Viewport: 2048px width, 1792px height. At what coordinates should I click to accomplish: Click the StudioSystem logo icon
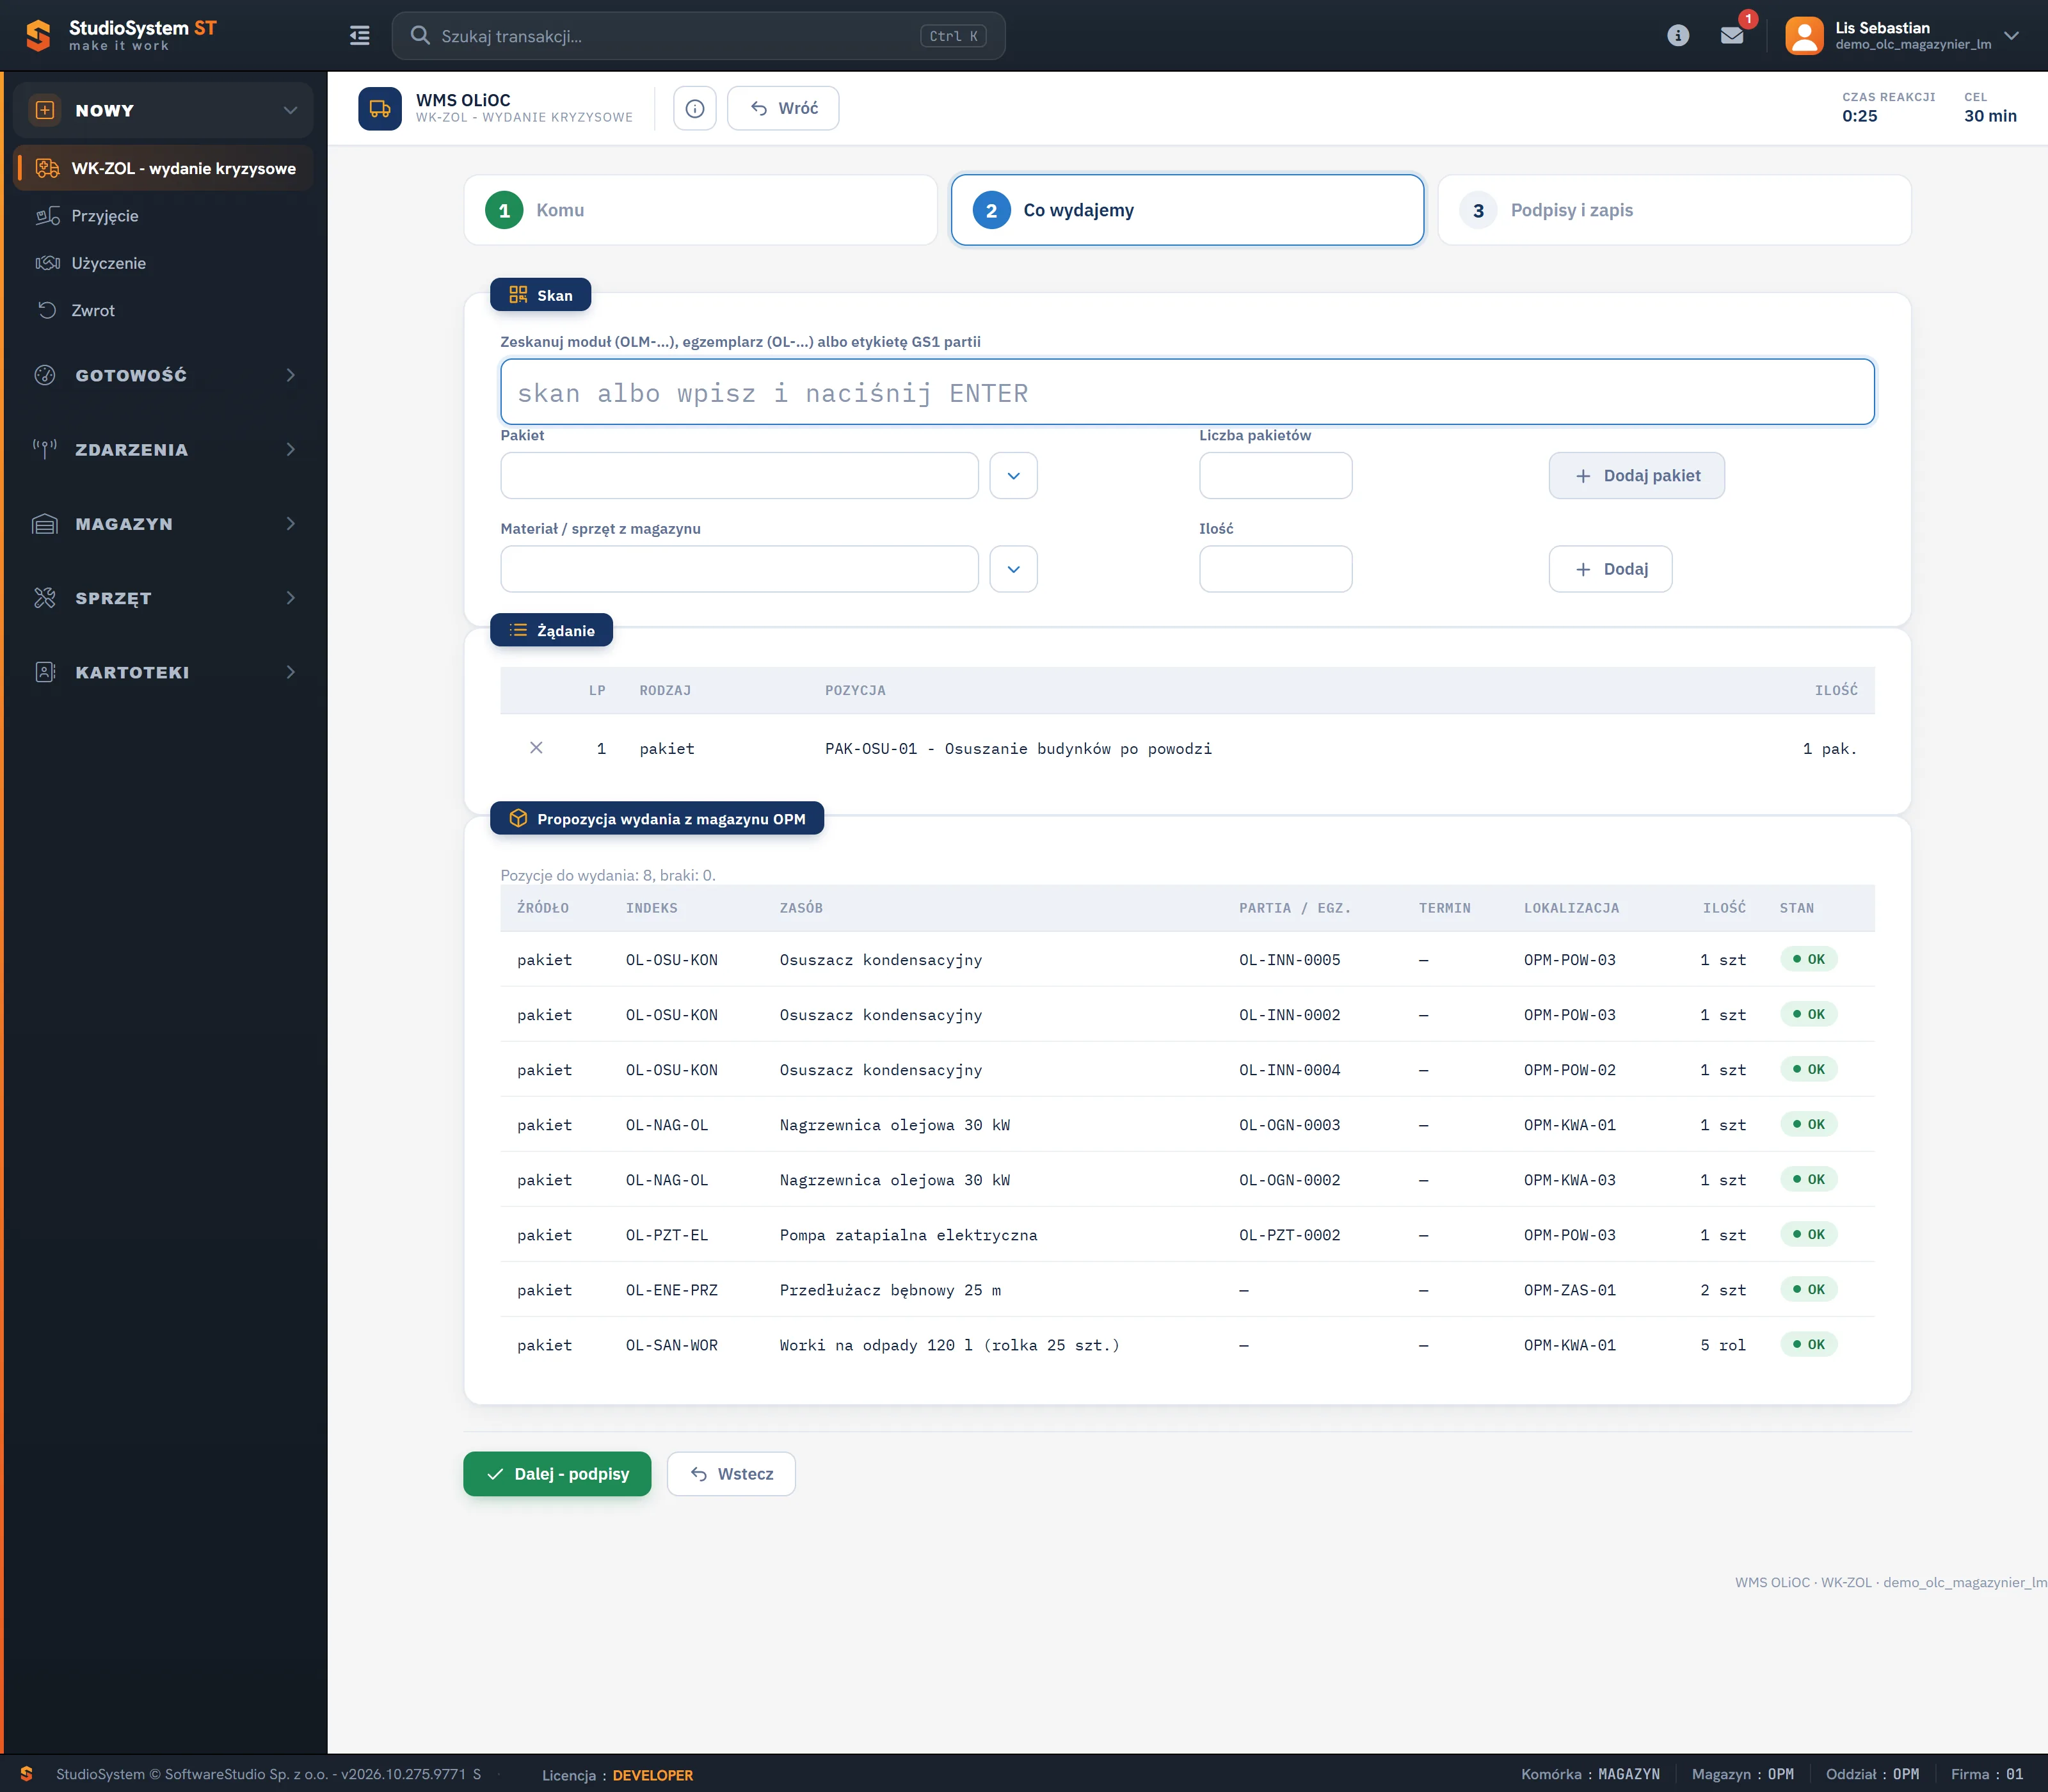[x=38, y=36]
